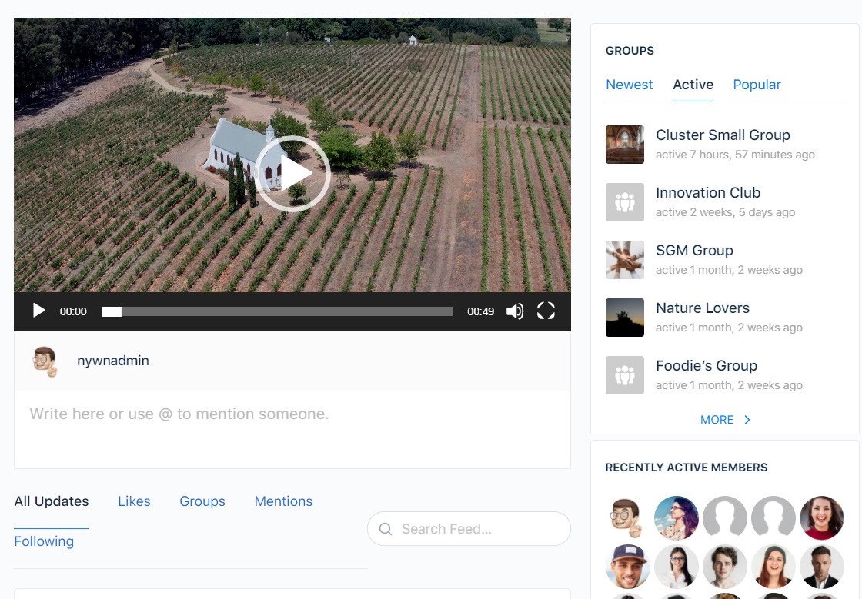Switch to the Groups feed filter
Image resolution: width=862 pixels, height=599 pixels.
[202, 501]
